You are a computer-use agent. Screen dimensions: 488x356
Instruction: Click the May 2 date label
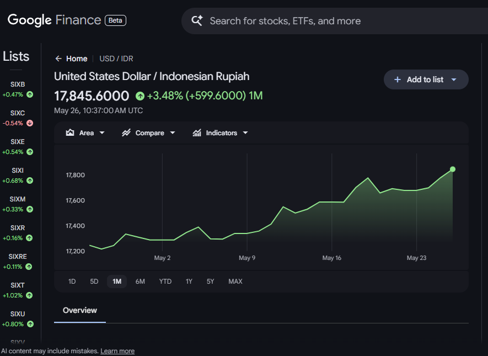click(162, 258)
